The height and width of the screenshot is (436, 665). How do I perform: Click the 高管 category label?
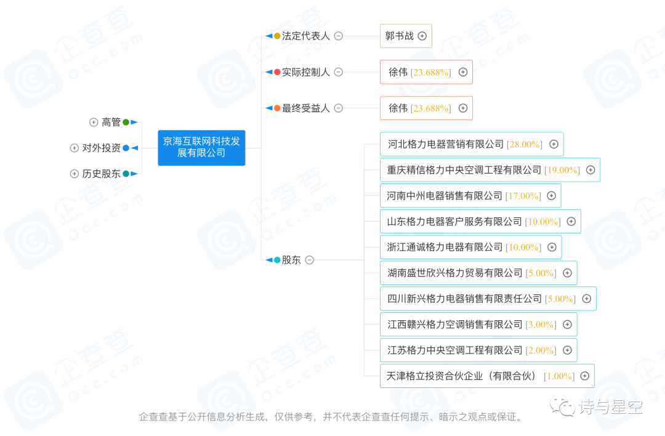pyautogui.click(x=111, y=122)
